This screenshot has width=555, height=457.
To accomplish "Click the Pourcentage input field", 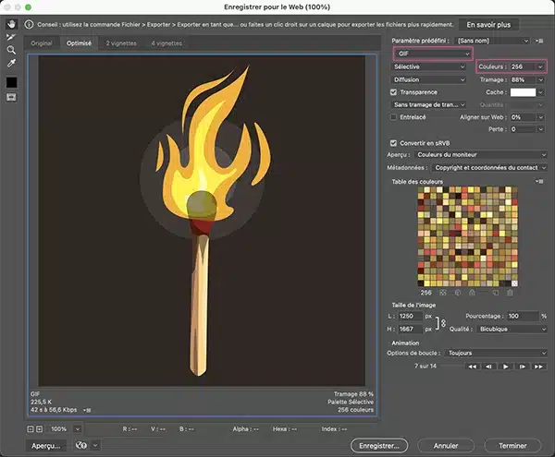I will pos(523,316).
